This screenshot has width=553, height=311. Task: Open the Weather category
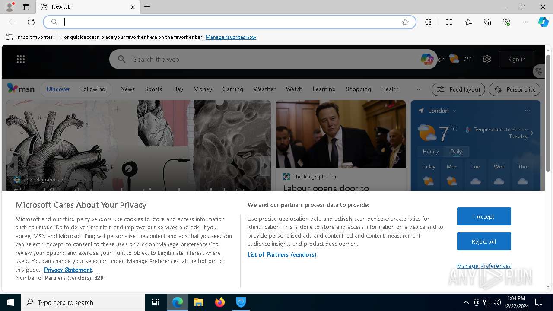pos(264,89)
